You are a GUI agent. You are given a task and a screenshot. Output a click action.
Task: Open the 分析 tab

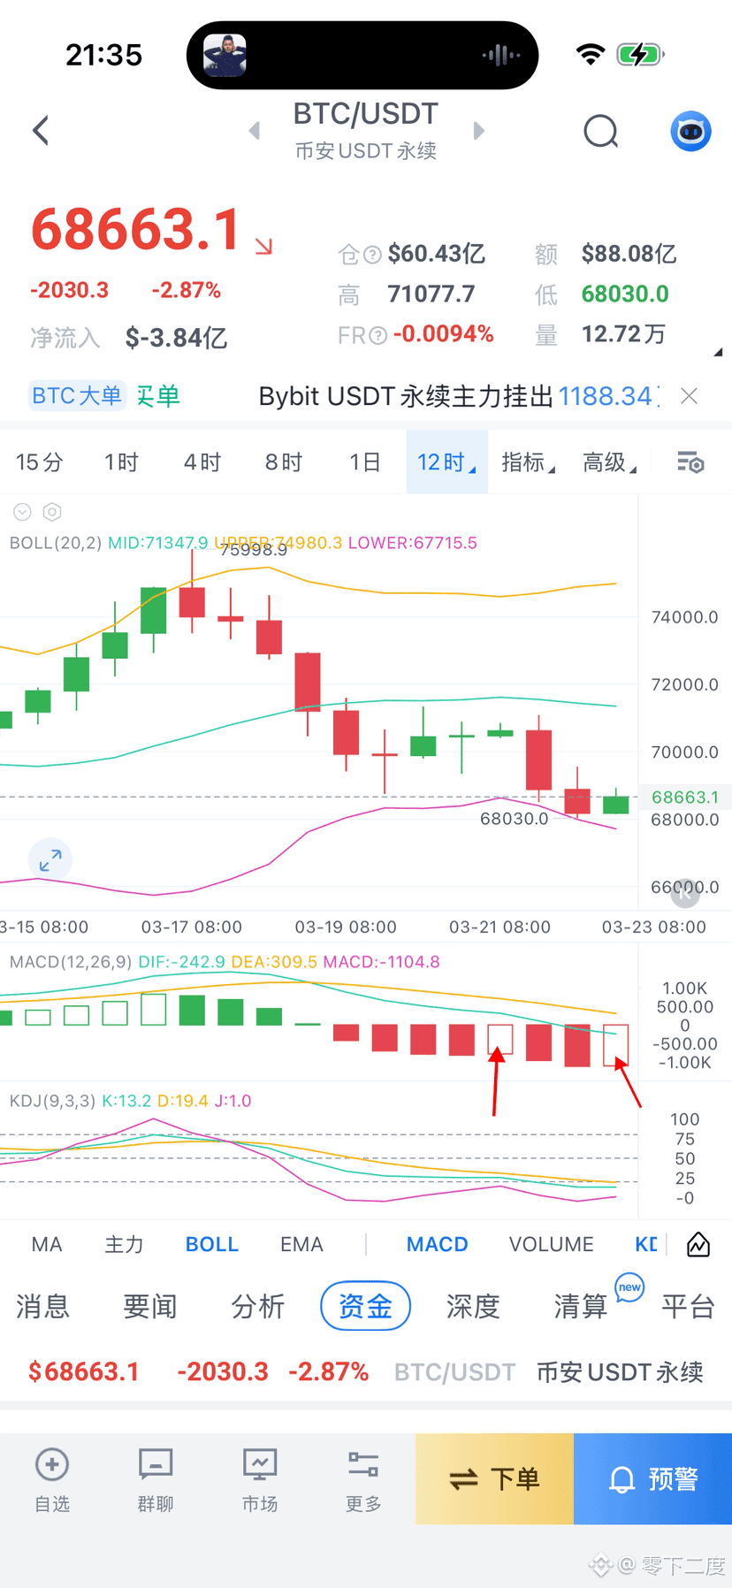click(258, 1307)
